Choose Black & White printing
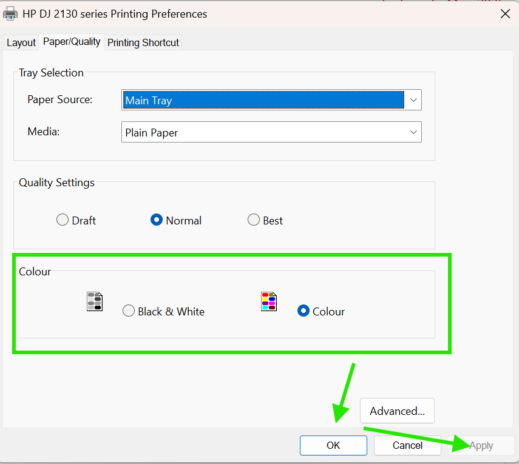Image resolution: width=519 pixels, height=464 pixels. (x=163, y=311)
